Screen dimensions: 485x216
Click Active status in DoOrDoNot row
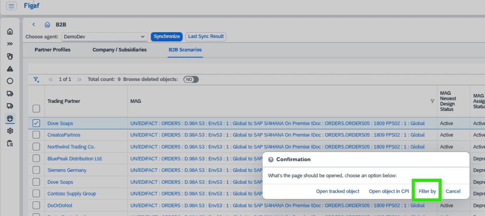[x=446, y=205]
